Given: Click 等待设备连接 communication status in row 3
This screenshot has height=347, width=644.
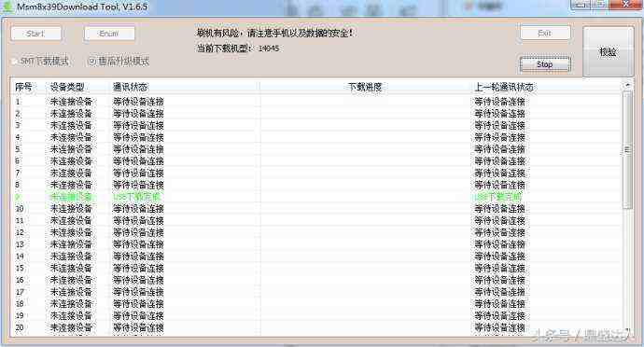Looking at the screenshot, I should coord(138,125).
